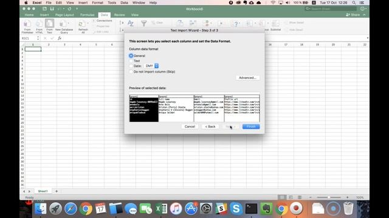Select Do not import column (Skip)

coord(131,71)
